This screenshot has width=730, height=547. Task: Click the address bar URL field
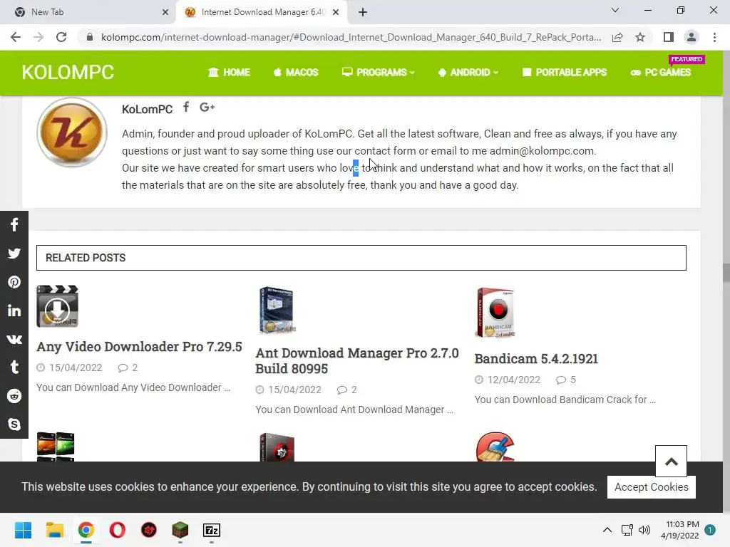click(351, 37)
